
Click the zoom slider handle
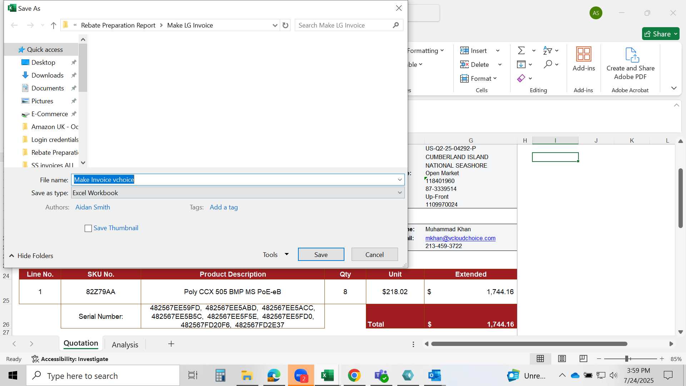tap(627, 359)
